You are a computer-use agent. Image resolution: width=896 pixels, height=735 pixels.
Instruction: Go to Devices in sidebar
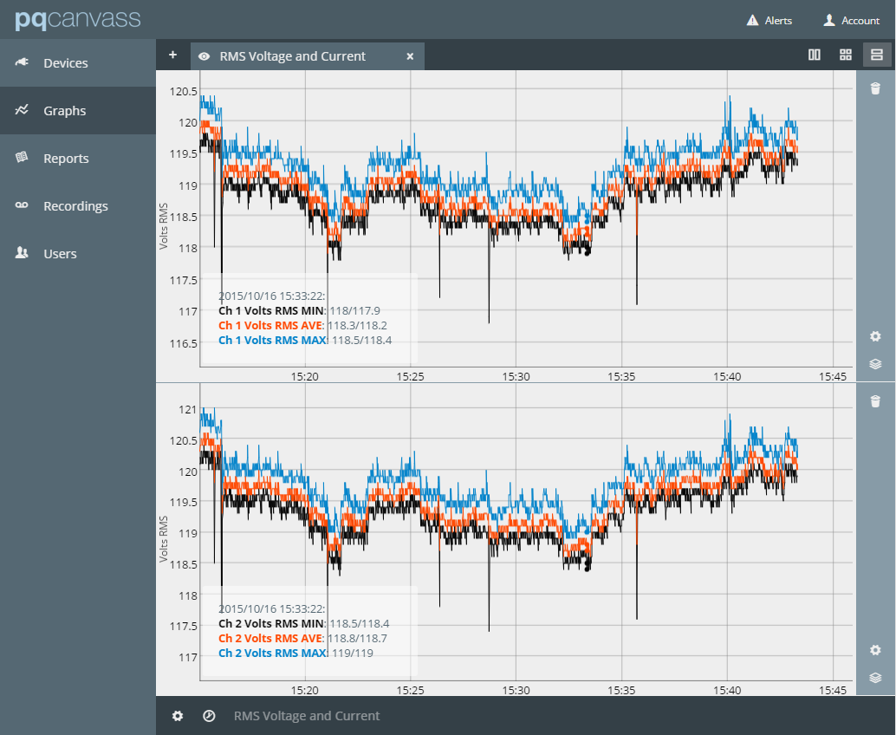point(66,63)
